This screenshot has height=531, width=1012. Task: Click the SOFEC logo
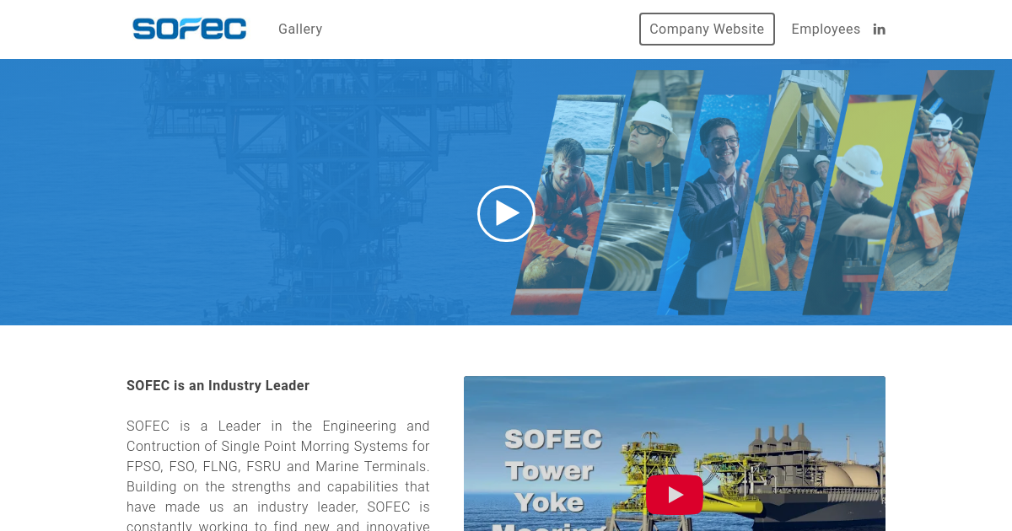190,29
